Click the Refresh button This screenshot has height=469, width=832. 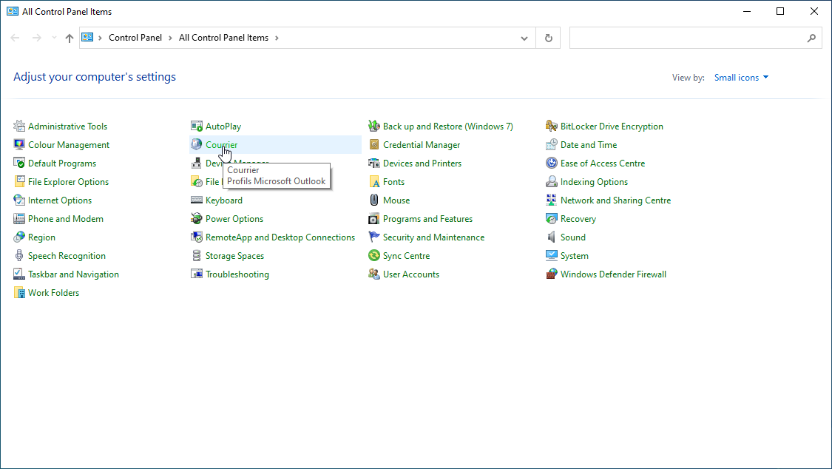click(548, 38)
